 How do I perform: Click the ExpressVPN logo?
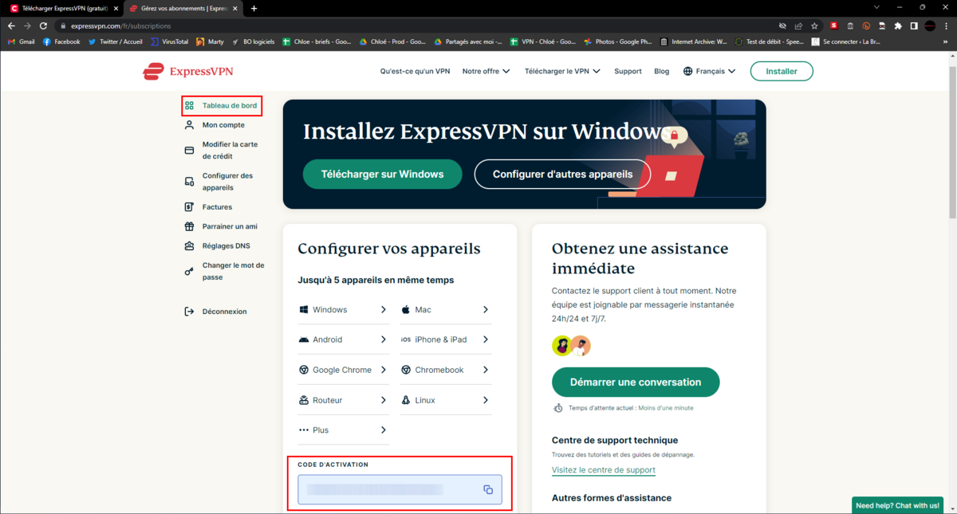pyautogui.click(x=187, y=71)
